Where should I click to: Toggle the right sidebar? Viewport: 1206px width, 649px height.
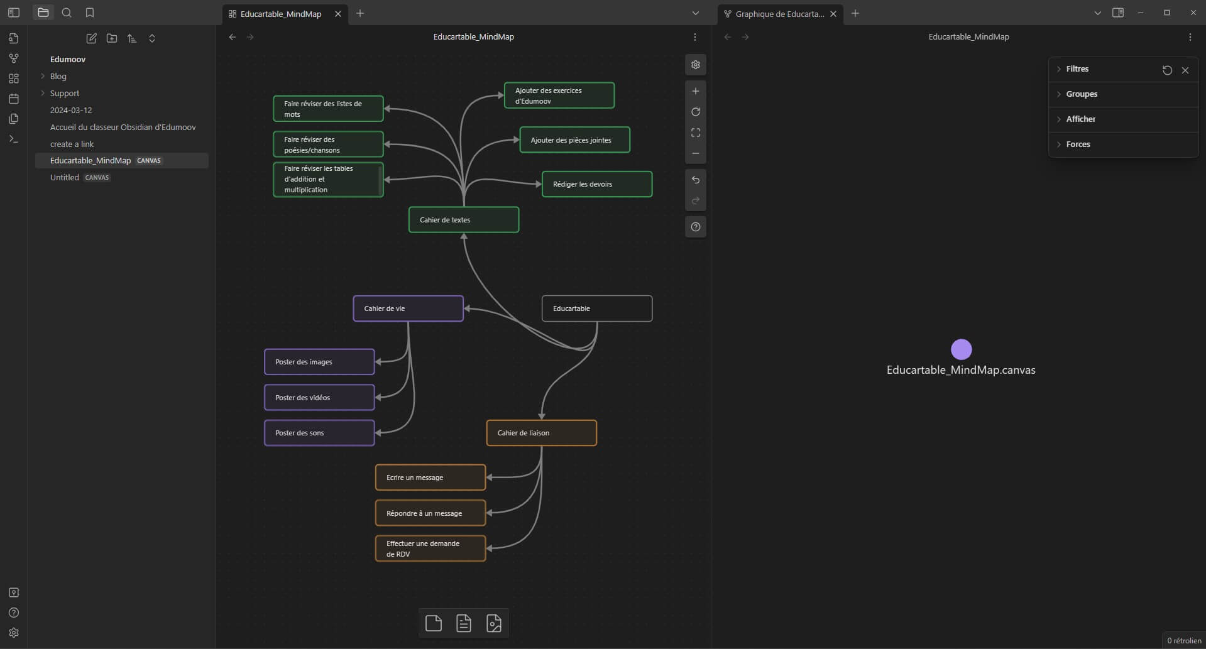(x=1118, y=13)
